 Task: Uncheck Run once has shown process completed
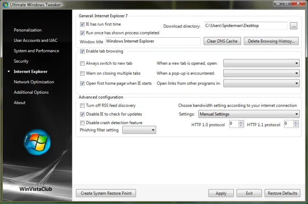(x=82, y=33)
